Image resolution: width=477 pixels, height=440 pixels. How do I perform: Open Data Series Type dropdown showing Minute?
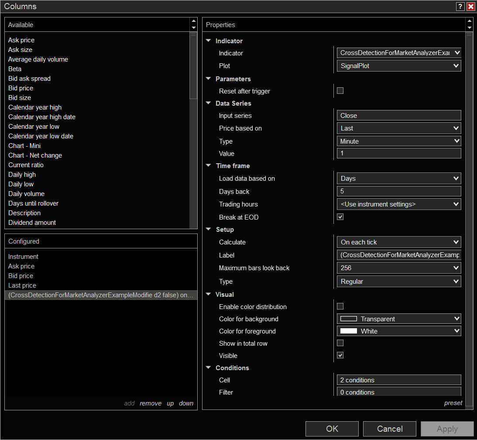pos(399,141)
